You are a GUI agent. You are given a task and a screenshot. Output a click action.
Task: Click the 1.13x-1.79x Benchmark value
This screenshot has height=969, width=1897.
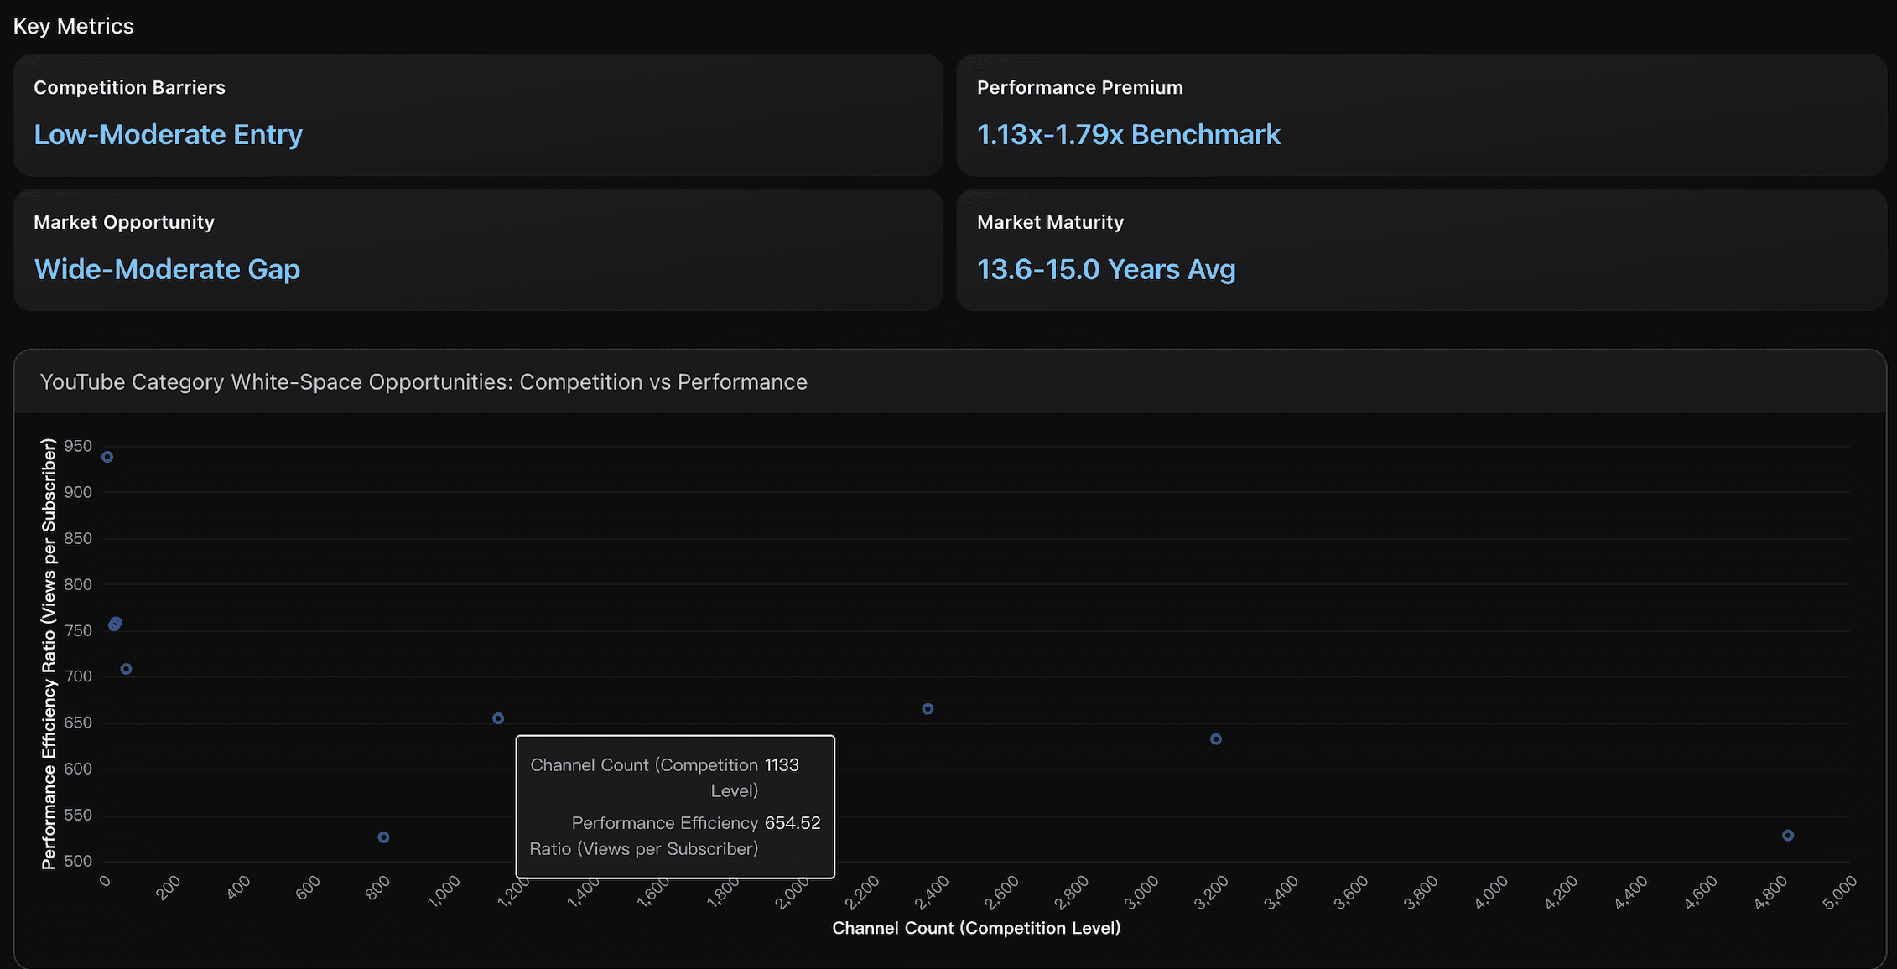coord(1128,134)
